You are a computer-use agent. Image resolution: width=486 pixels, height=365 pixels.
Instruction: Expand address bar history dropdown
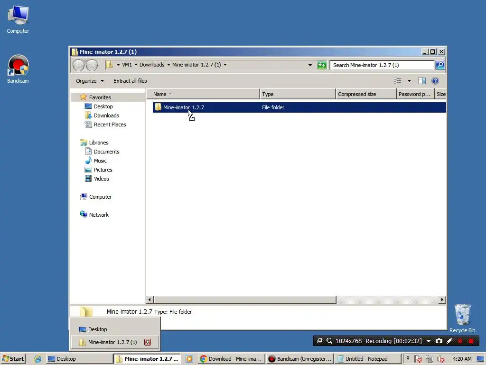pyautogui.click(x=310, y=65)
